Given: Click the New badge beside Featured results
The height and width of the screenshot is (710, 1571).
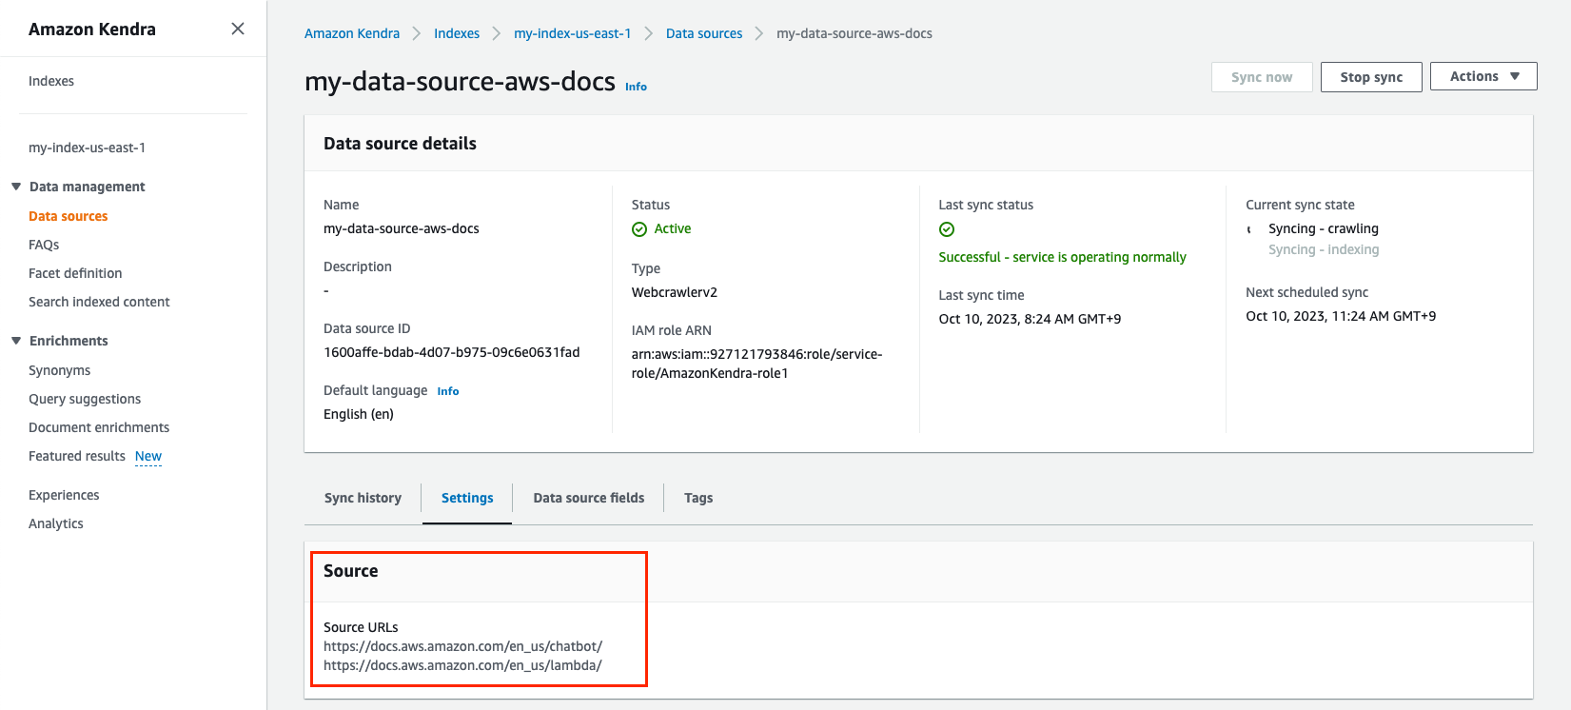Looking at the screenshot, I should 148,457.
